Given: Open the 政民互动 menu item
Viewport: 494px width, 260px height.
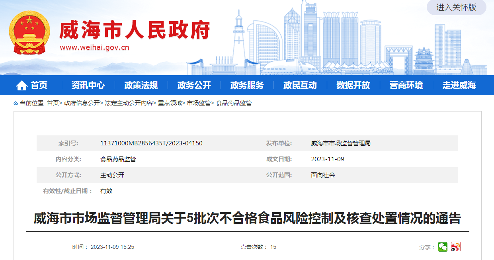Looking at the screenshot, I should click(300, 85).
